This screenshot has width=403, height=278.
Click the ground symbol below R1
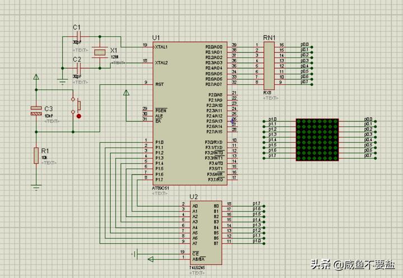[x=36, y=187]
